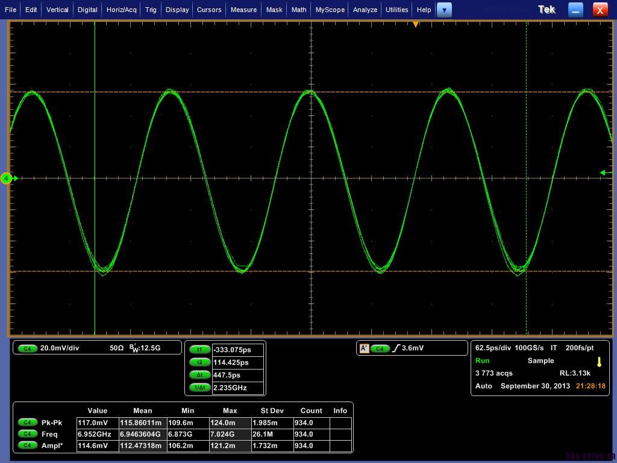Click the C4 badge next to Pk-Pk measurement
617x463 pixels.
[x=27, y=423]
